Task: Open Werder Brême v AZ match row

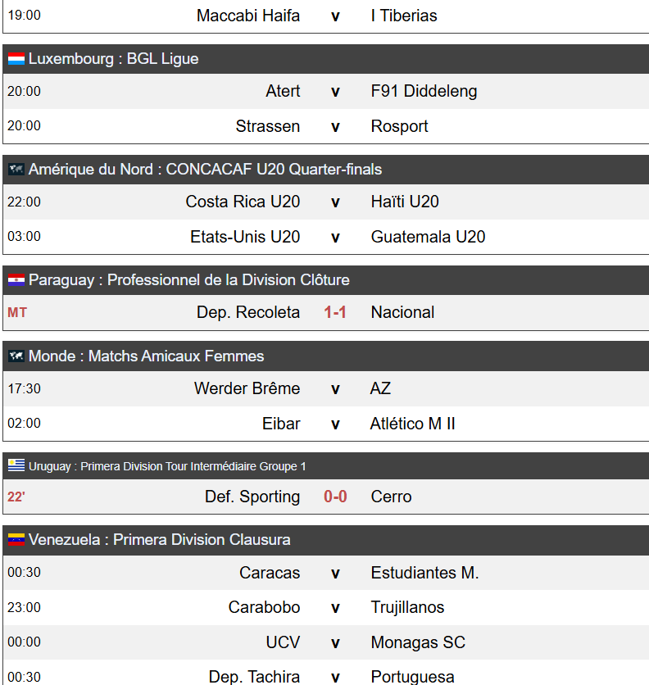Action: 326,389
